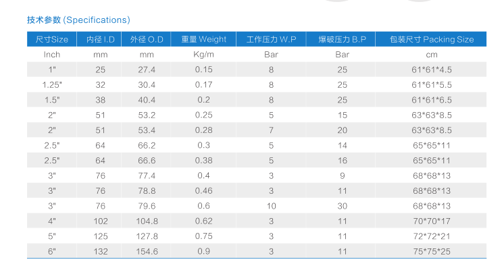
Task: Click the Kg/m unit cell
Action: tap(203, 54)
